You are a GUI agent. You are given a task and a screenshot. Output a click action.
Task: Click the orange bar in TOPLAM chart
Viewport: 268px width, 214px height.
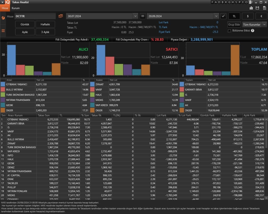235,60
